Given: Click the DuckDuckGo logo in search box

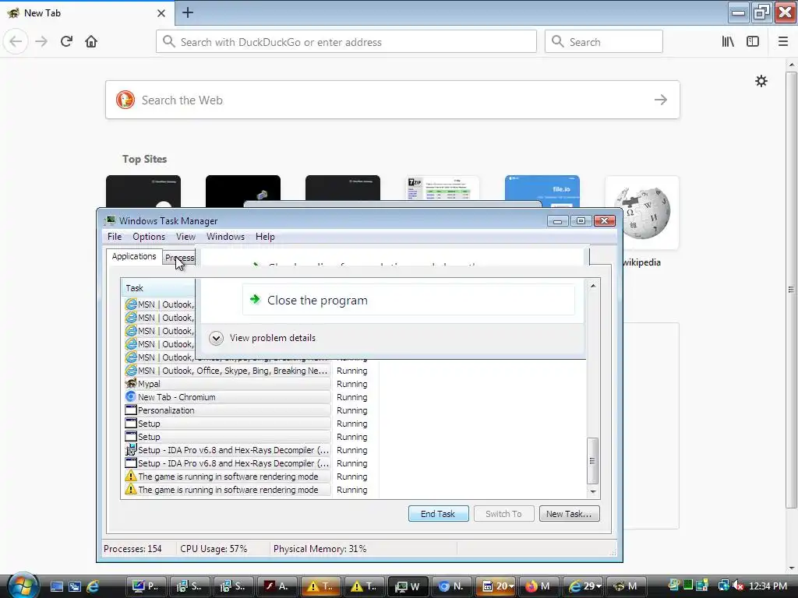Looking at the screenshot, I should coord(125,100).
